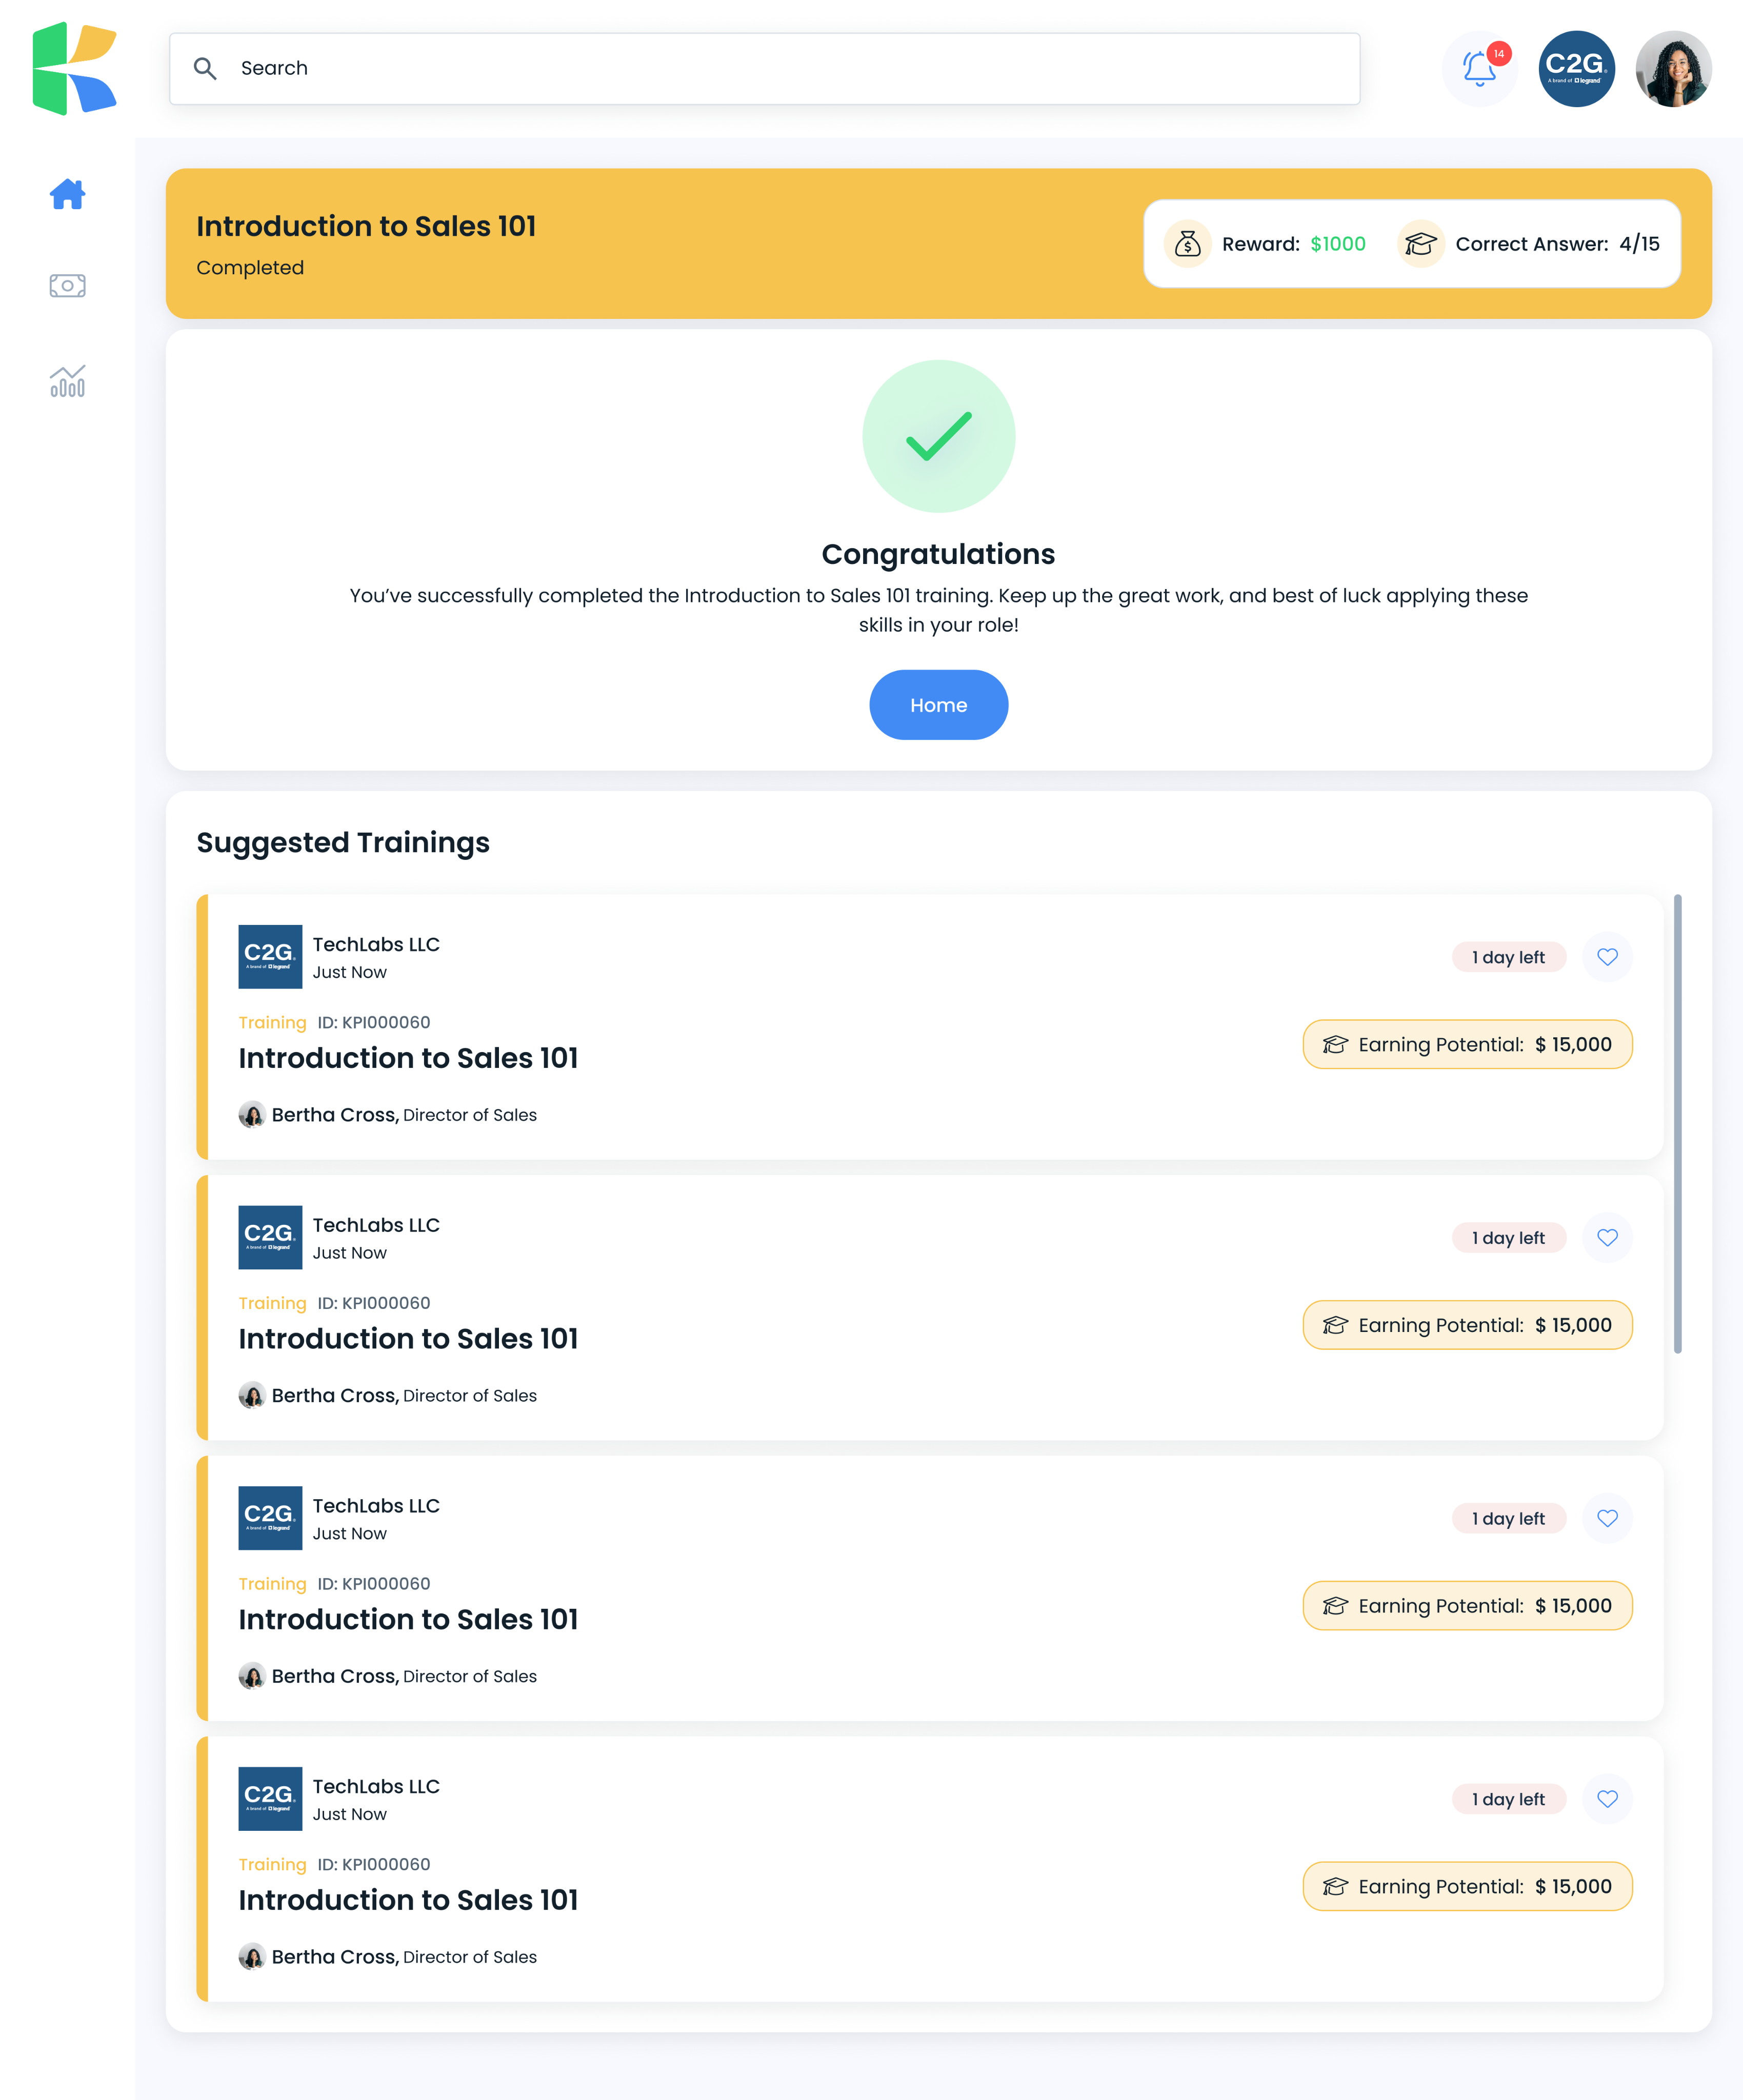Screen dimensions: 1743x2100
Task: Click the Reward money bag icon
Action: click(1187, 244)
